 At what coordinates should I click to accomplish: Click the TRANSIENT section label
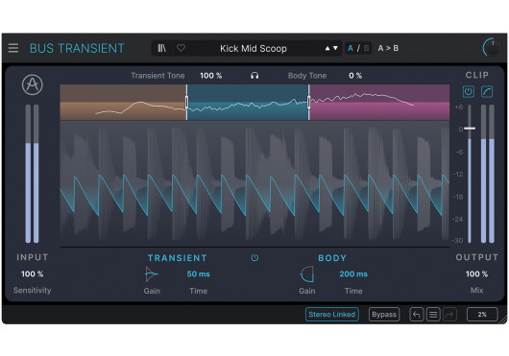point(178,258)
